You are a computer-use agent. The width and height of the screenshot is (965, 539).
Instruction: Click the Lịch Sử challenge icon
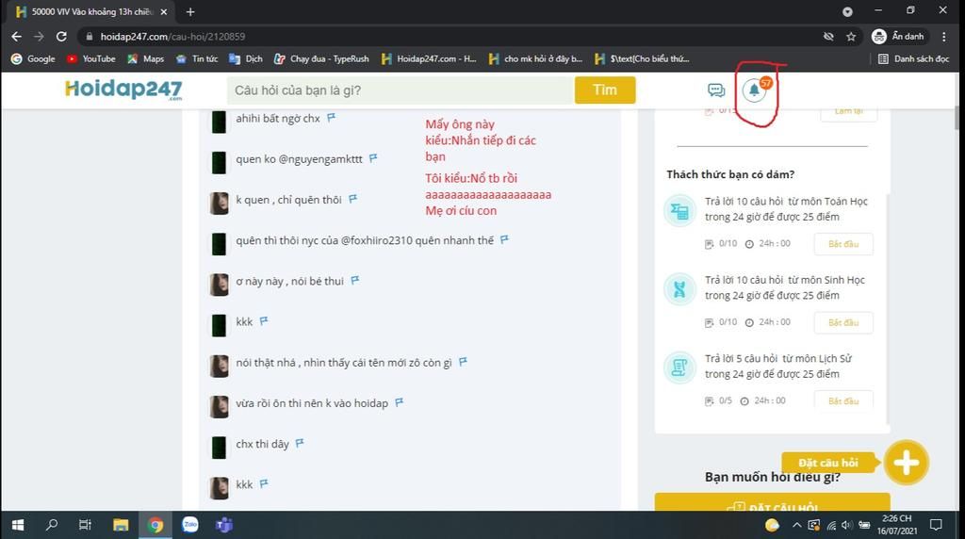(680, 367)
